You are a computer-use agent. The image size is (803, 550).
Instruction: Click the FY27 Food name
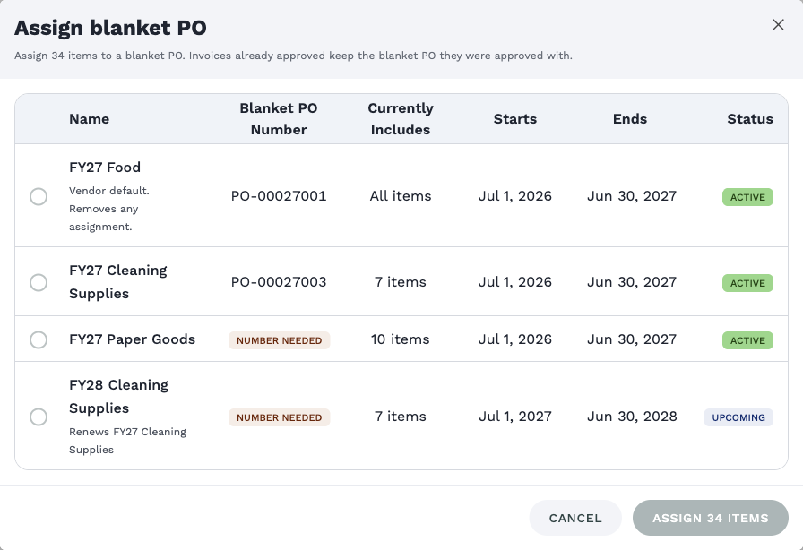[105, 167]
